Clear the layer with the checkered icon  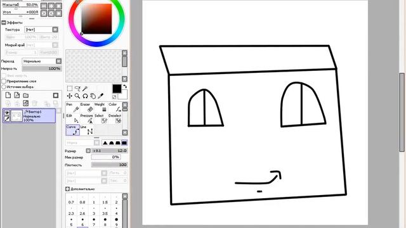point(25,103)
